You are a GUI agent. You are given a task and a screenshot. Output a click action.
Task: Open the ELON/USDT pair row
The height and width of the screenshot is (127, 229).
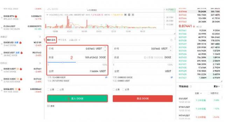[21, 27]
